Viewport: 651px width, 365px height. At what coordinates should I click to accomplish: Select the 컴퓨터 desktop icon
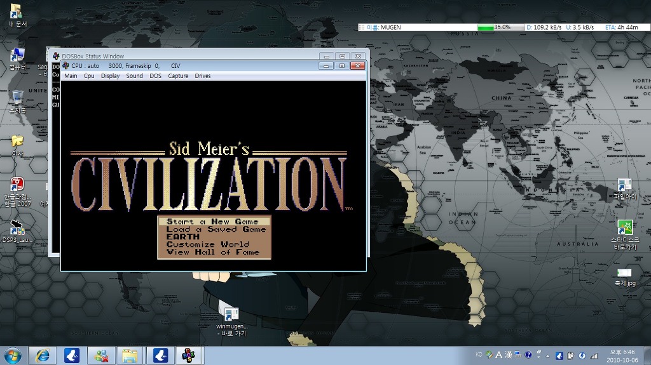coord(17,56)
